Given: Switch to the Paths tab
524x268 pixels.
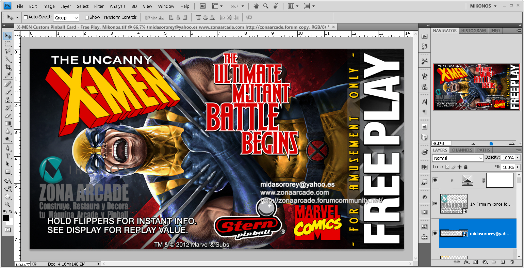Looking at the screenshot, I should [484, 150].
